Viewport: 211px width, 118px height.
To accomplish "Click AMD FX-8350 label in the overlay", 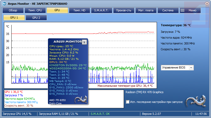I will (x=57, y=100).
